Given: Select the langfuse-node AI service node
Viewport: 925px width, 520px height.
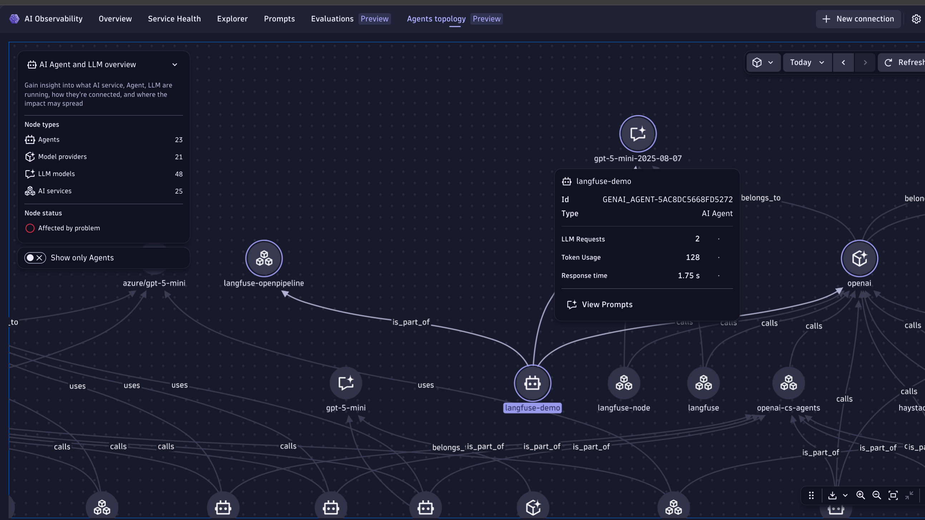Looking at the screenshot, I should (624, 383).
